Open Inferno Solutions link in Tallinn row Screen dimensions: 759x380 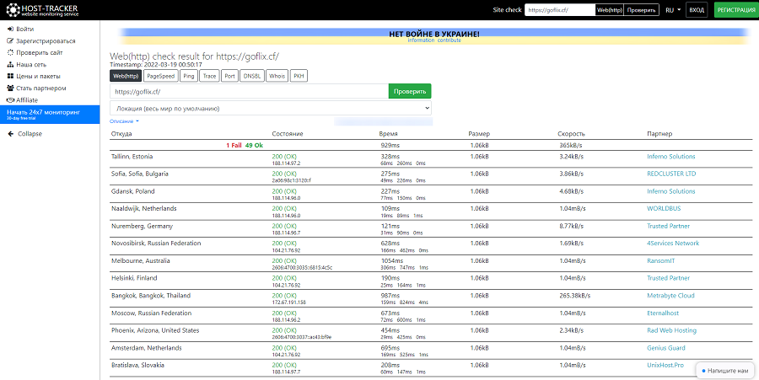671,157
